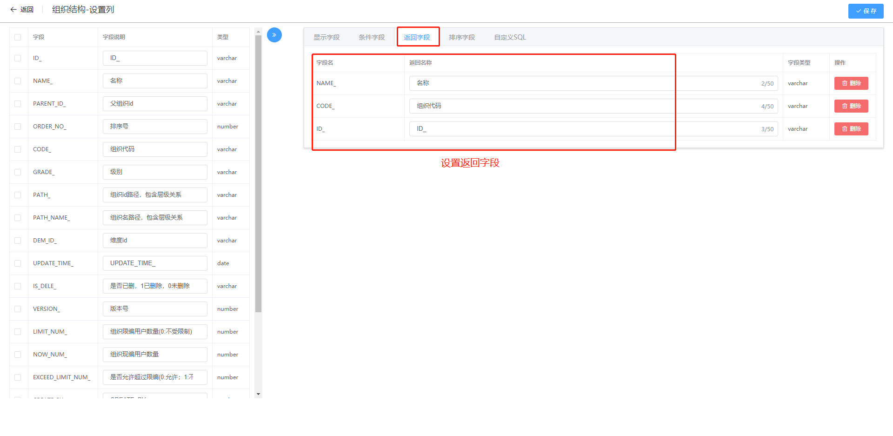Screen dimensions: 893x436
Task: Click the 保存 save button with checkmark
Action: point(865,11)
